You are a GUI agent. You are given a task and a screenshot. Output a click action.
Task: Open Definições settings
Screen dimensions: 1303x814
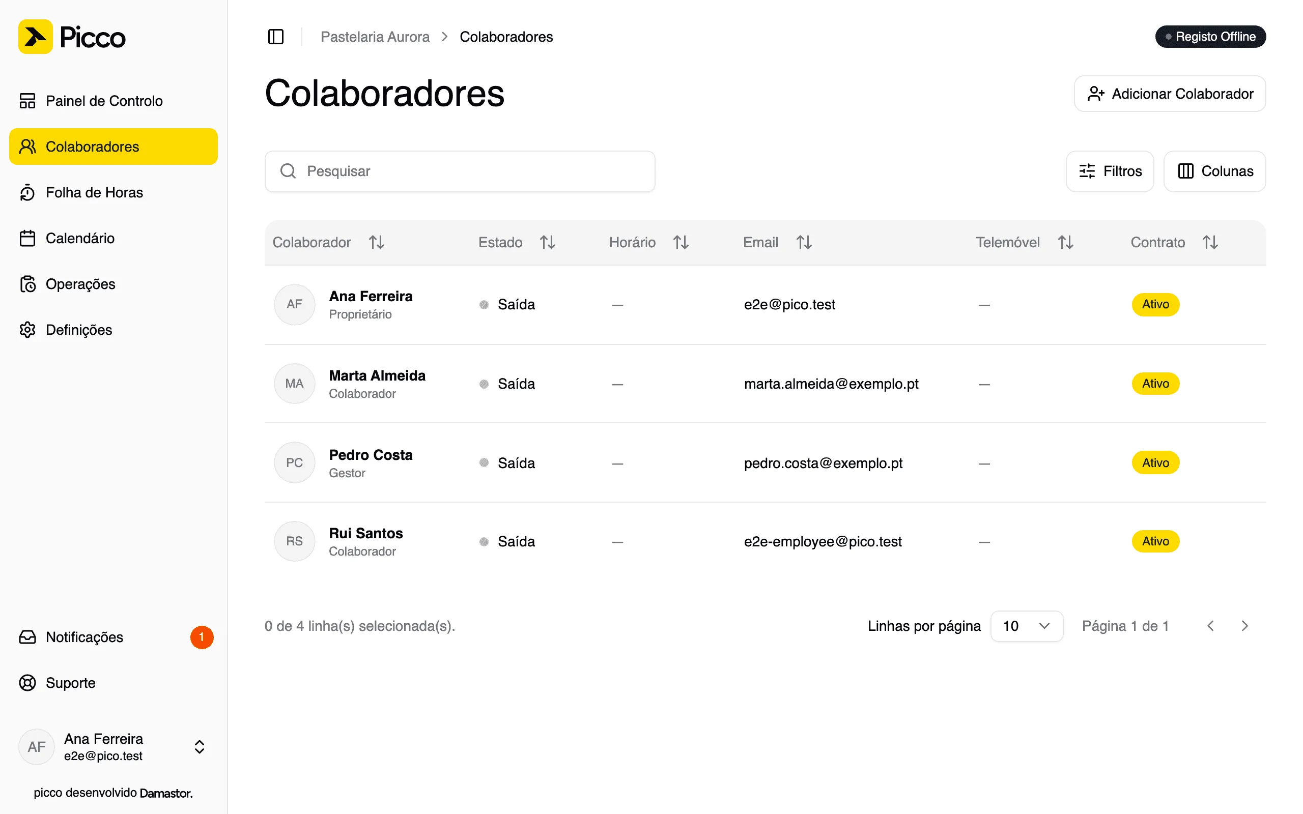coord(114,330)
